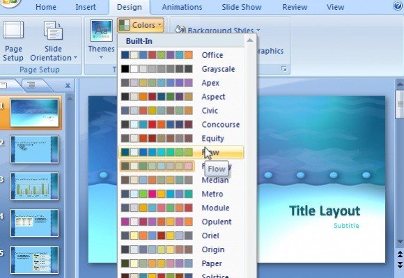Screen dimensions: 404x278
Task: Open the Slide Show tab
Action: coord(242,7)
